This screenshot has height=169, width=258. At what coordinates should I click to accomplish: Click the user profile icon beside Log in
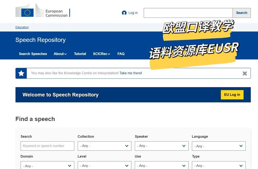[x=124, y=13]
